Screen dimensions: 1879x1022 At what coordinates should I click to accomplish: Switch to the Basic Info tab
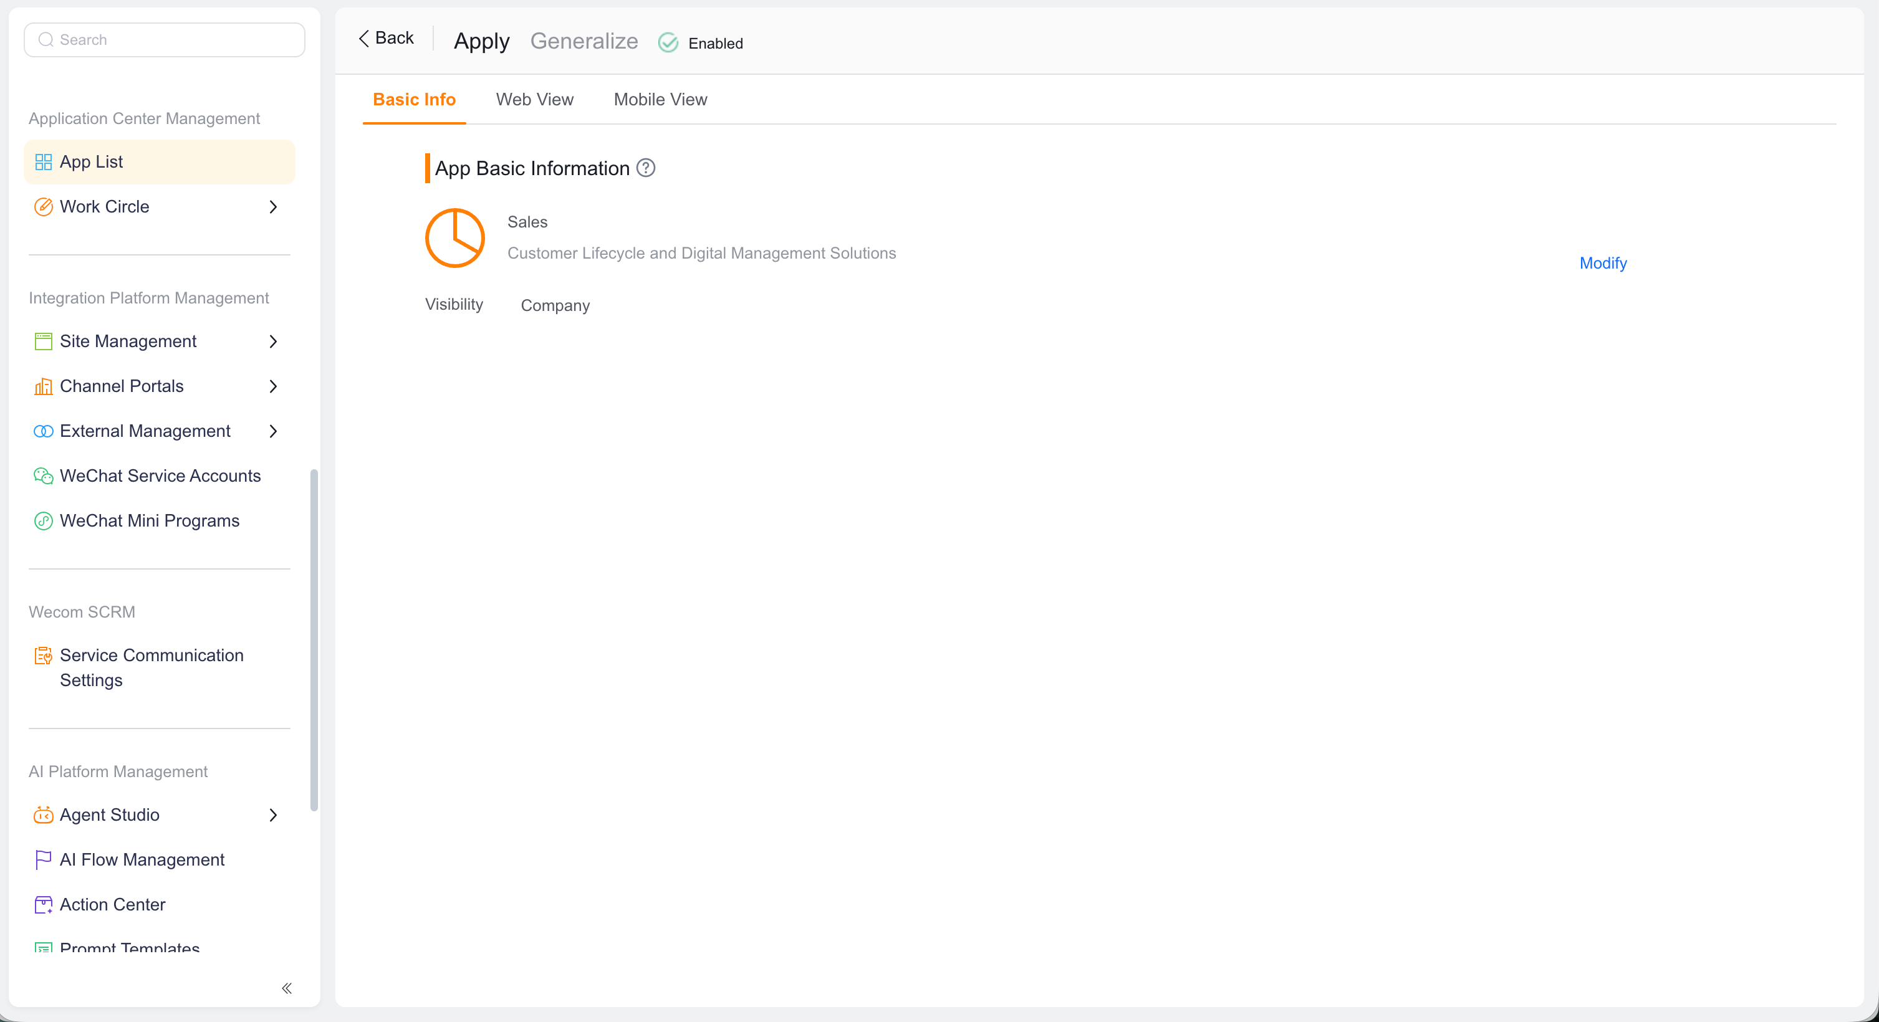(x=415, y=100)
